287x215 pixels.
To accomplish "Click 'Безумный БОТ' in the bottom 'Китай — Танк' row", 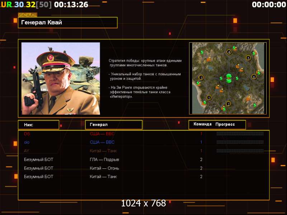I will coord(39,177).
